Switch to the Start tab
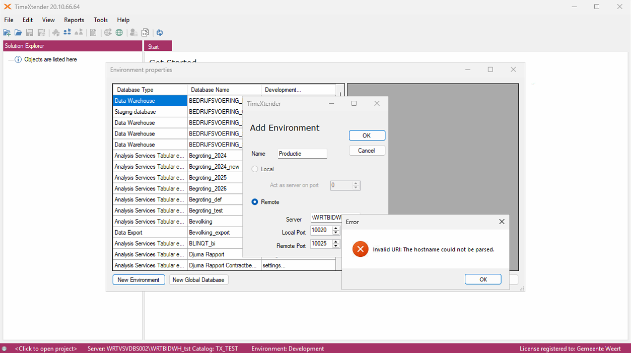 point(158,46)
